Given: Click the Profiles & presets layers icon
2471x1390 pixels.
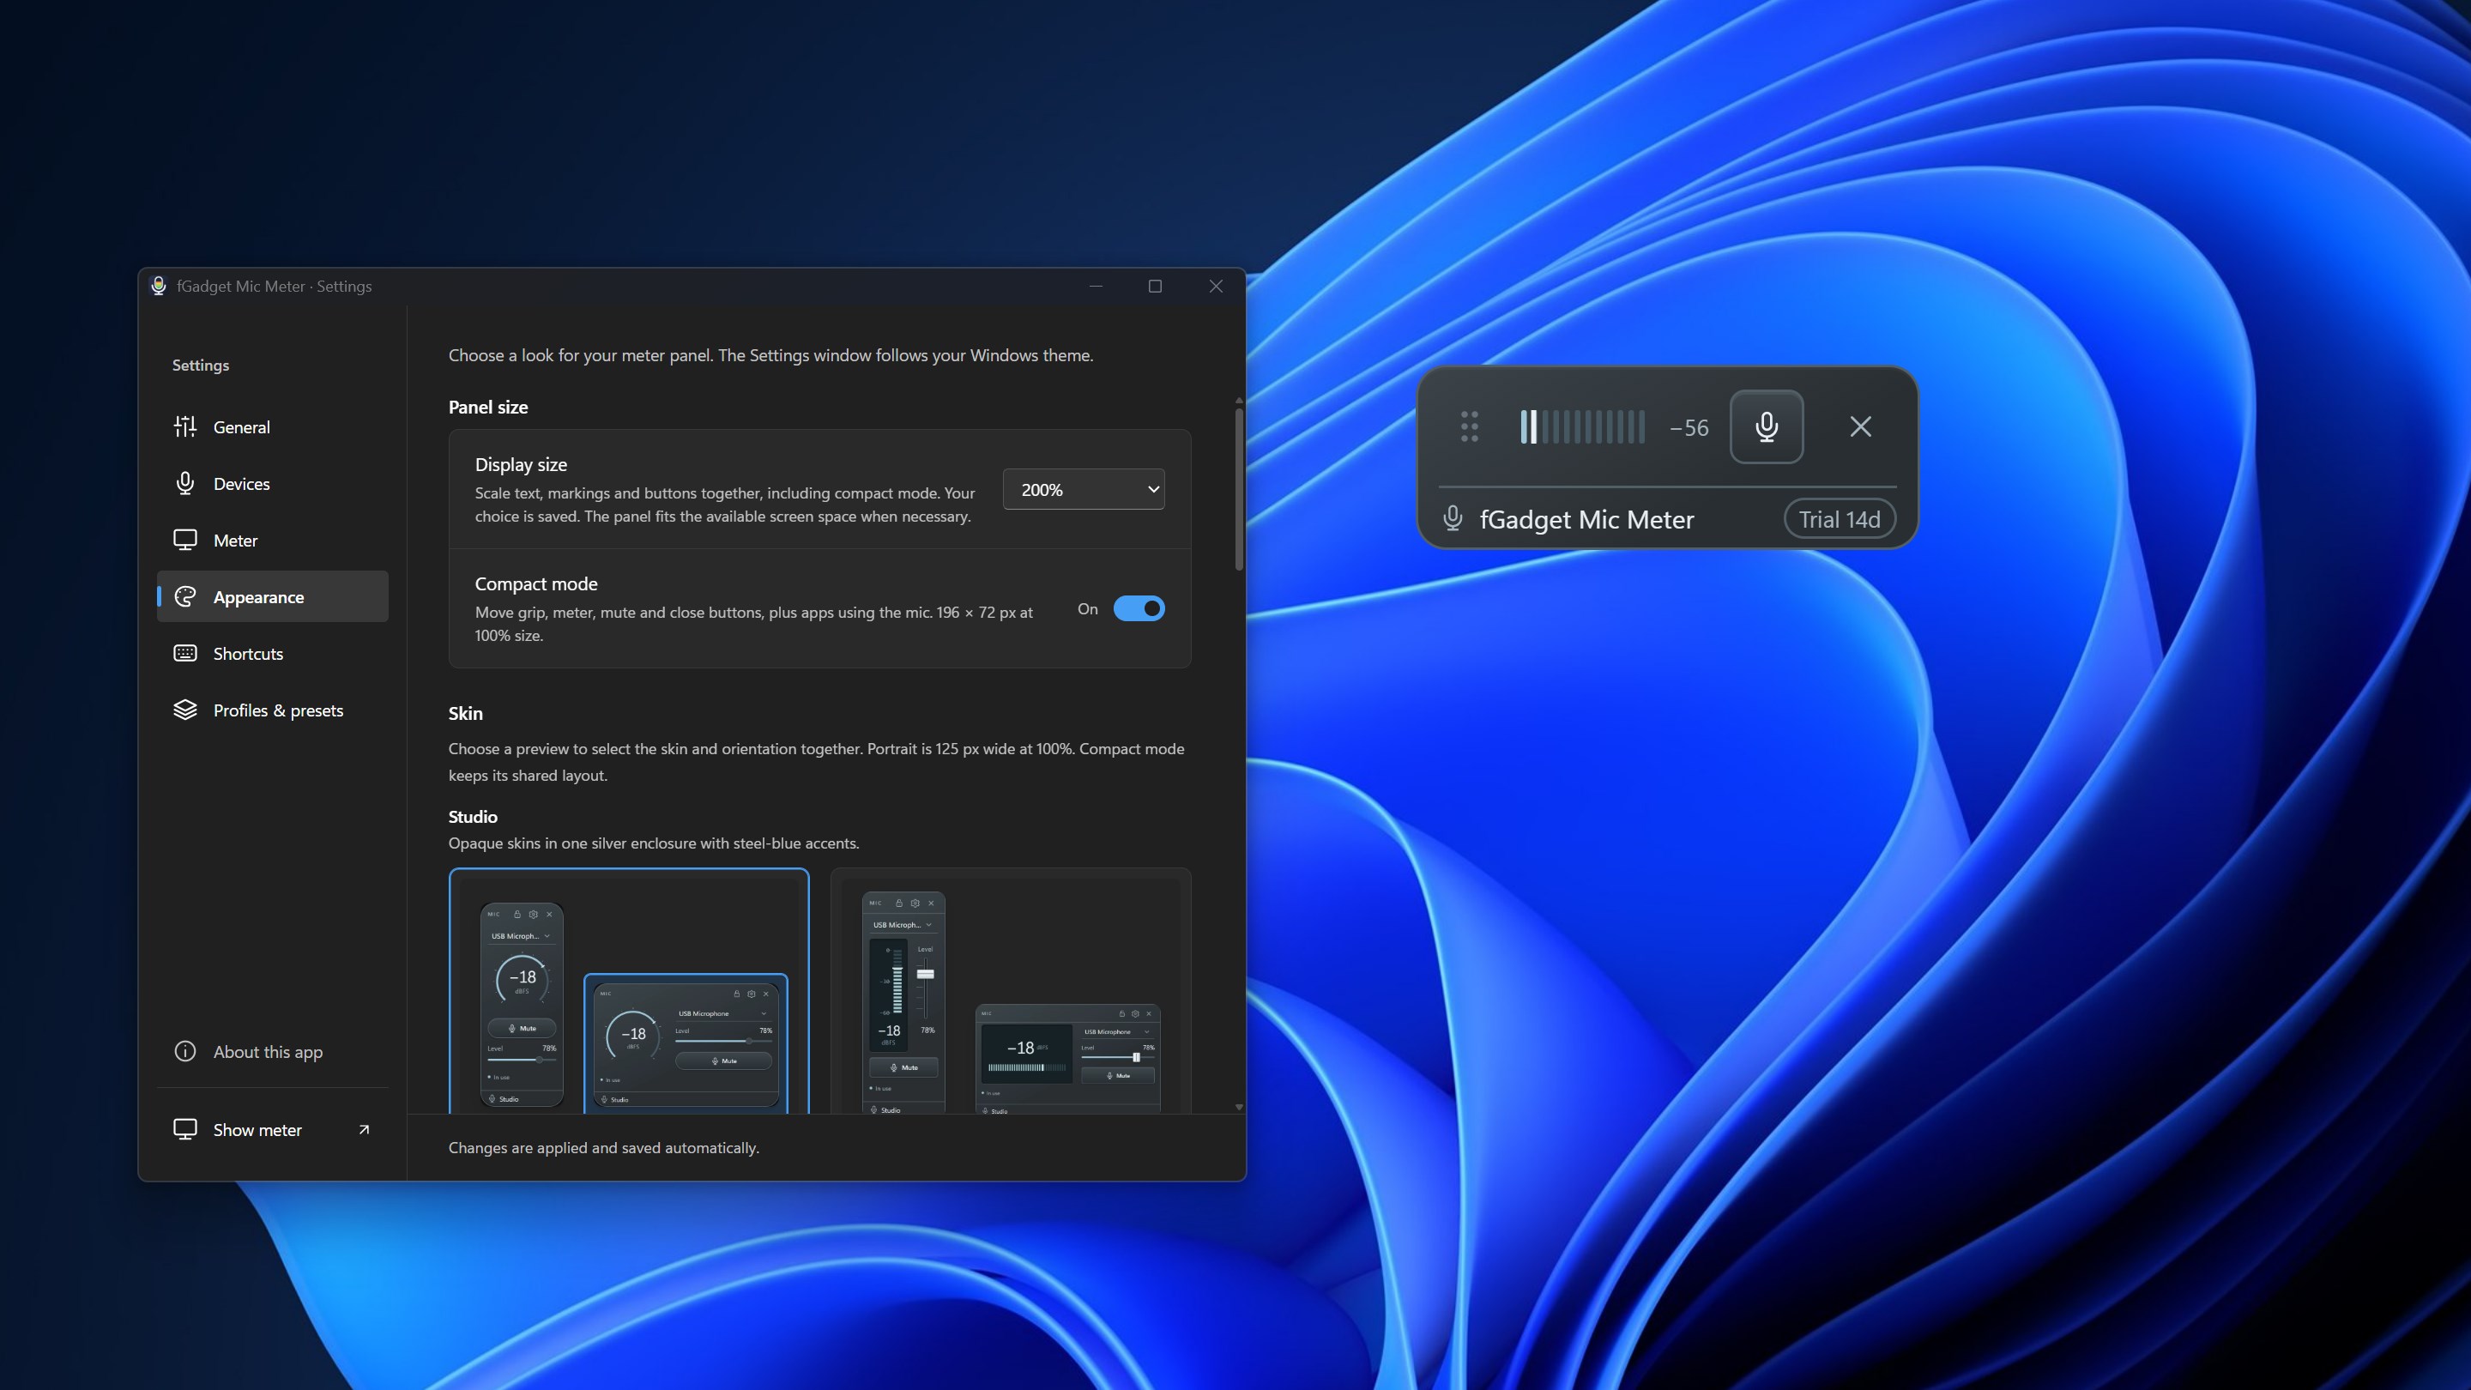Looking at the screenshot, I should [x=185, y=710].
